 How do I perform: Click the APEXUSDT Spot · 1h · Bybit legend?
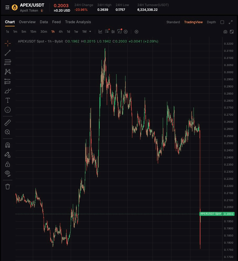point(40,41)
